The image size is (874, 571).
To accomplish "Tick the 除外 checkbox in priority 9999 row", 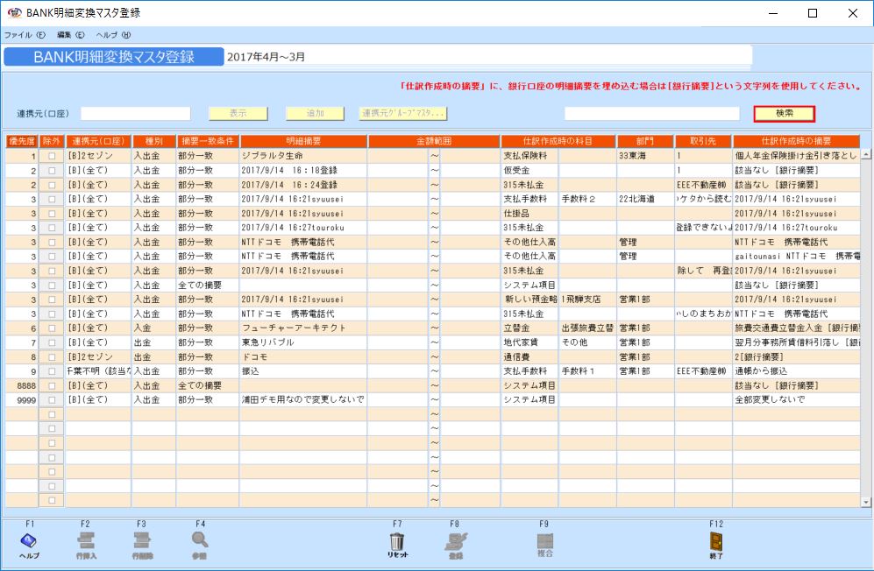I will click(x=52, y=399).
